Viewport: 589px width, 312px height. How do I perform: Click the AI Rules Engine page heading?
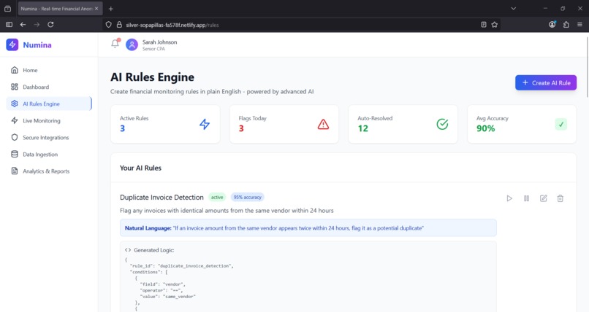click(152, 77)
